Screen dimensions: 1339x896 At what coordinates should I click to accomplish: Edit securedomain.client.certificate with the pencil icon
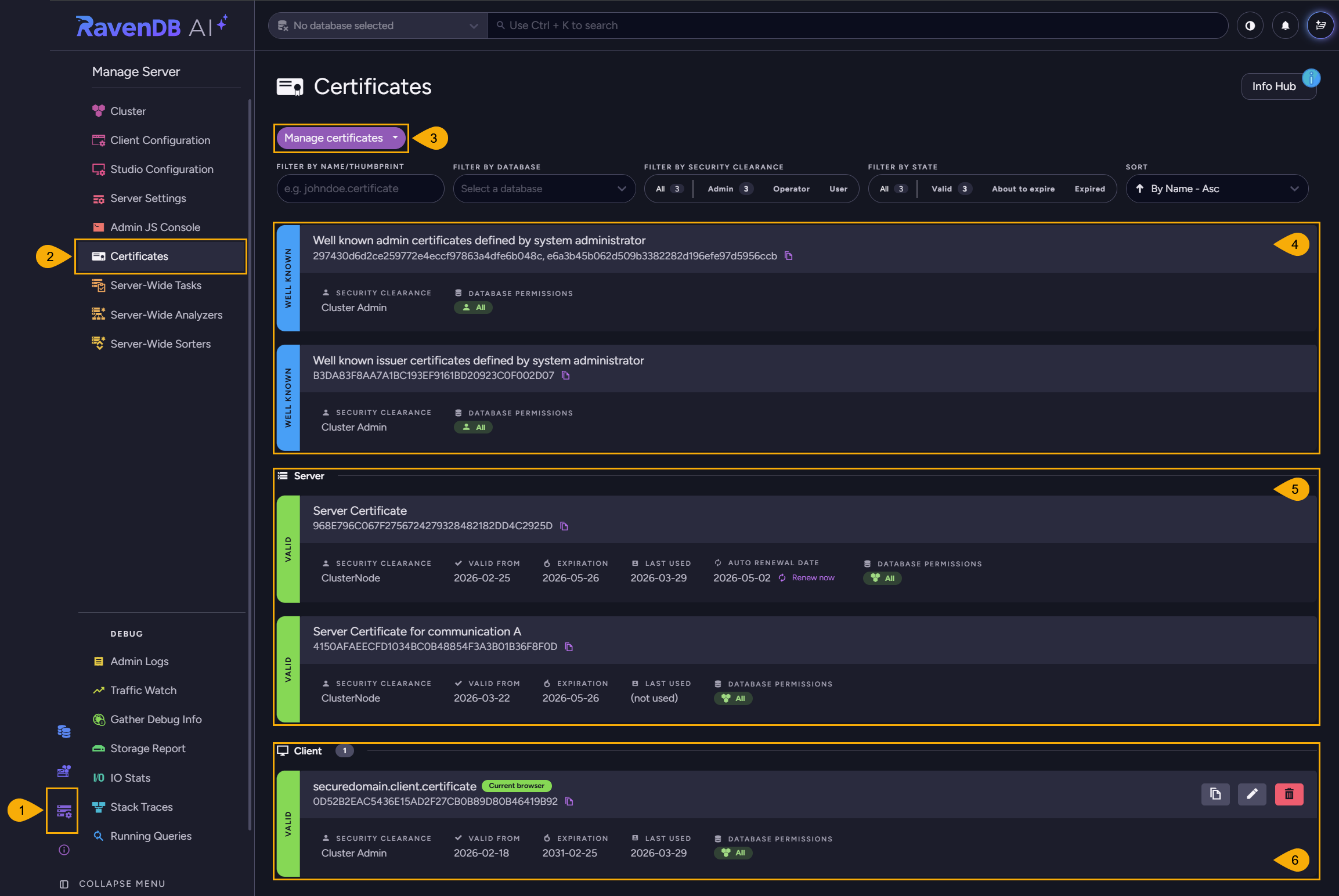tap(1252, 794)
